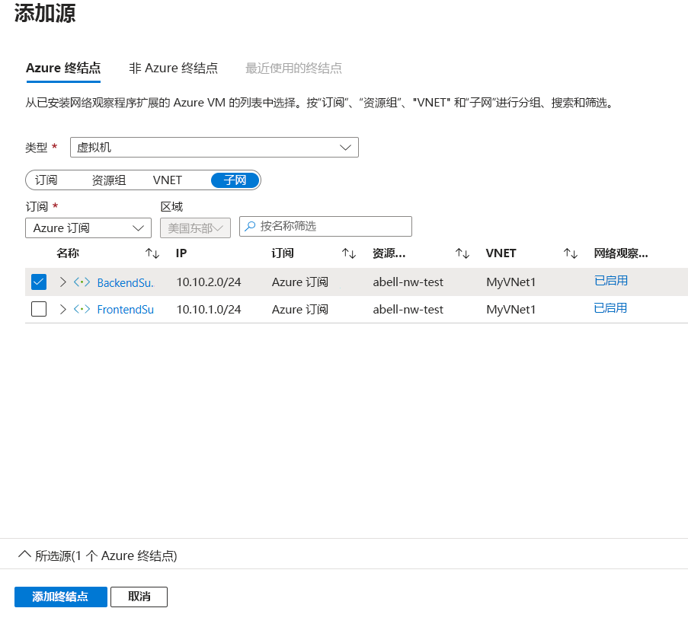Open the BackendSu subnet link
Image resolution: width=688 pixels, height=624 pixels.
tap(126, 282)
